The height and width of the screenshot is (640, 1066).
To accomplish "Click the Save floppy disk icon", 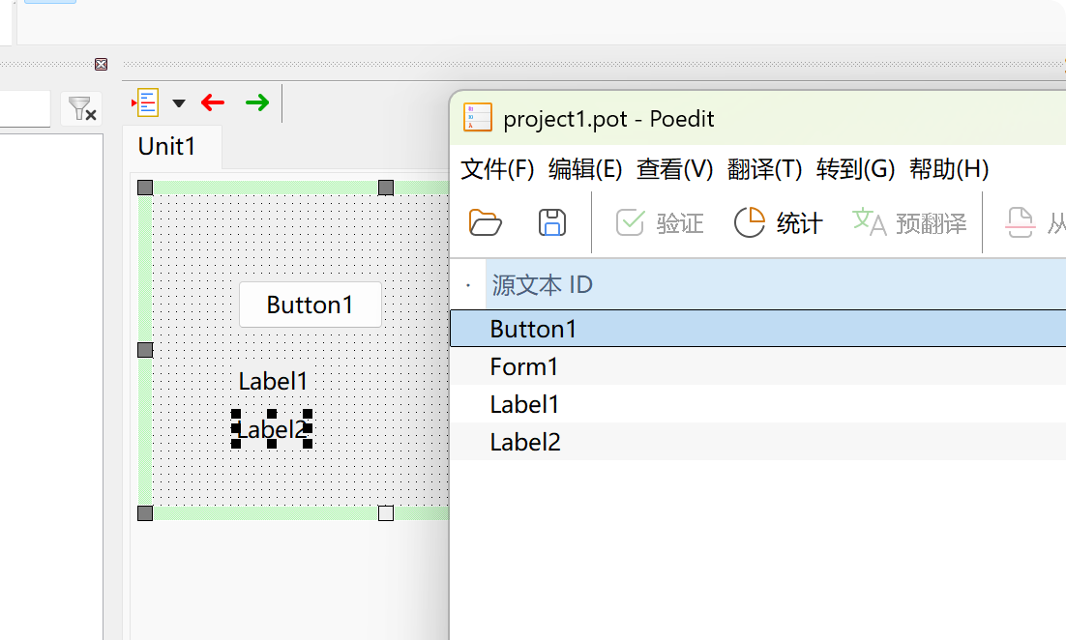I will 551,222.
